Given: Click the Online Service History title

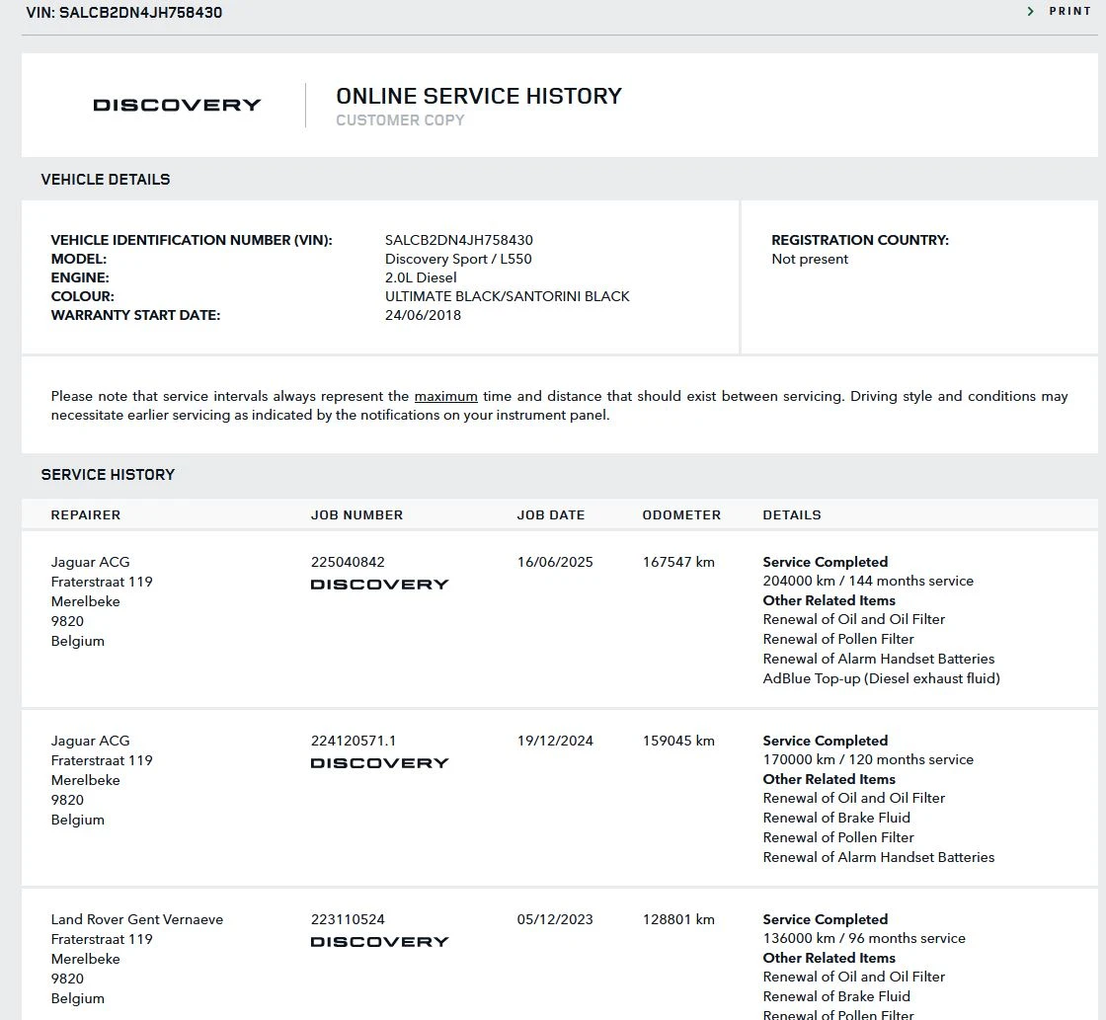Looking at the screenshot, I should tap(479, 96).
